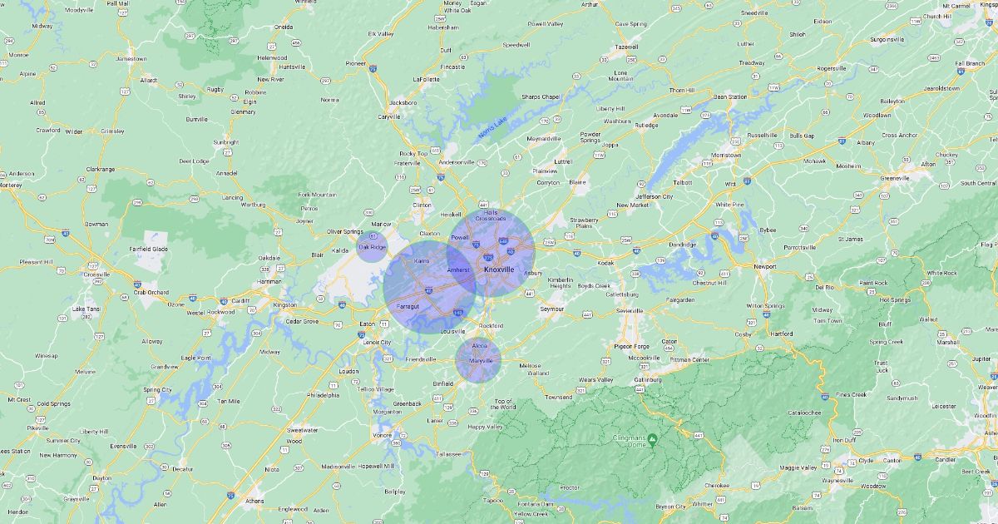
Task: Select the Crossville town label
Action: 96,274
